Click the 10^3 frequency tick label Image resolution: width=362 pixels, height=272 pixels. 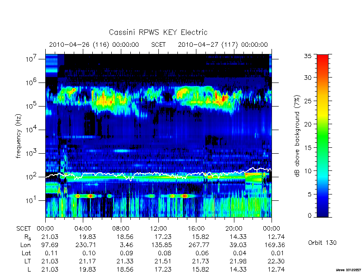coord(31,153)
